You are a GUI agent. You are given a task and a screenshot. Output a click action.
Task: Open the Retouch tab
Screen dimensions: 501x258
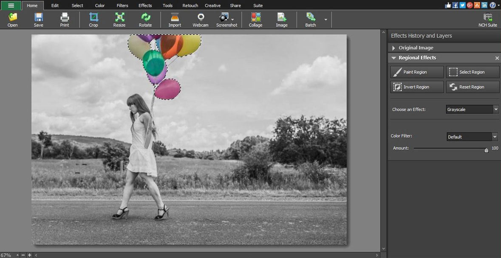click(x=190, y=6)
